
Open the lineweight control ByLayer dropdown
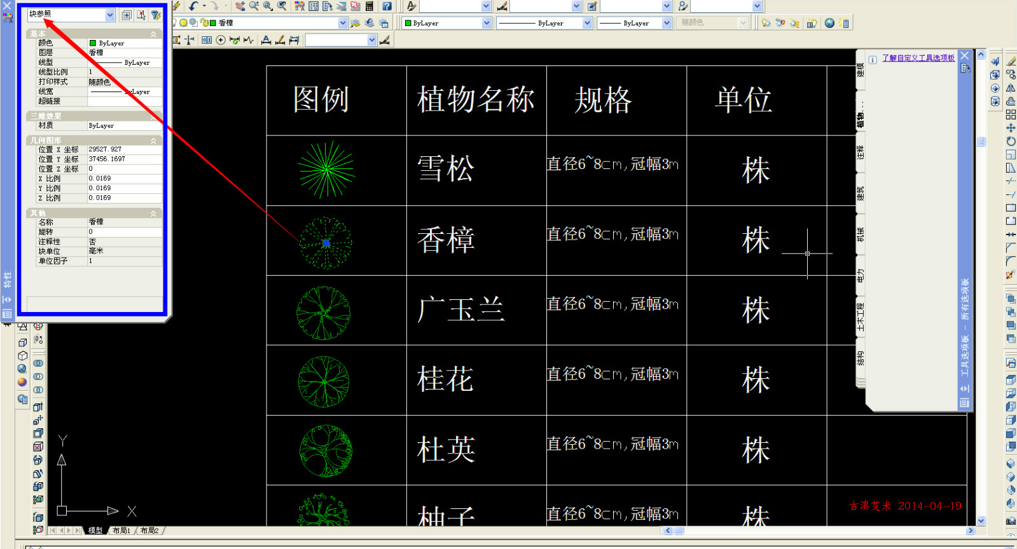[x=667, y=23]
